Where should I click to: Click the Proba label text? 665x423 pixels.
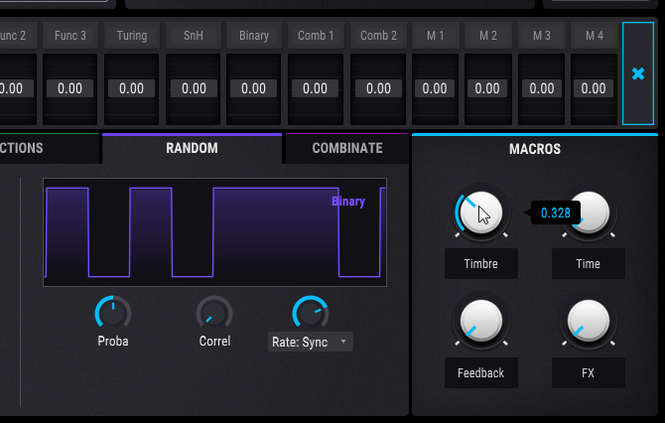[x=113, y=342]
